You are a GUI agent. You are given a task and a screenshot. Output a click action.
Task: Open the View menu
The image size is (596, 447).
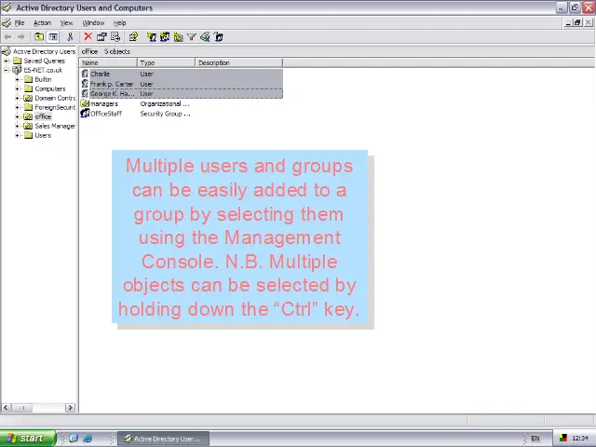66,22
